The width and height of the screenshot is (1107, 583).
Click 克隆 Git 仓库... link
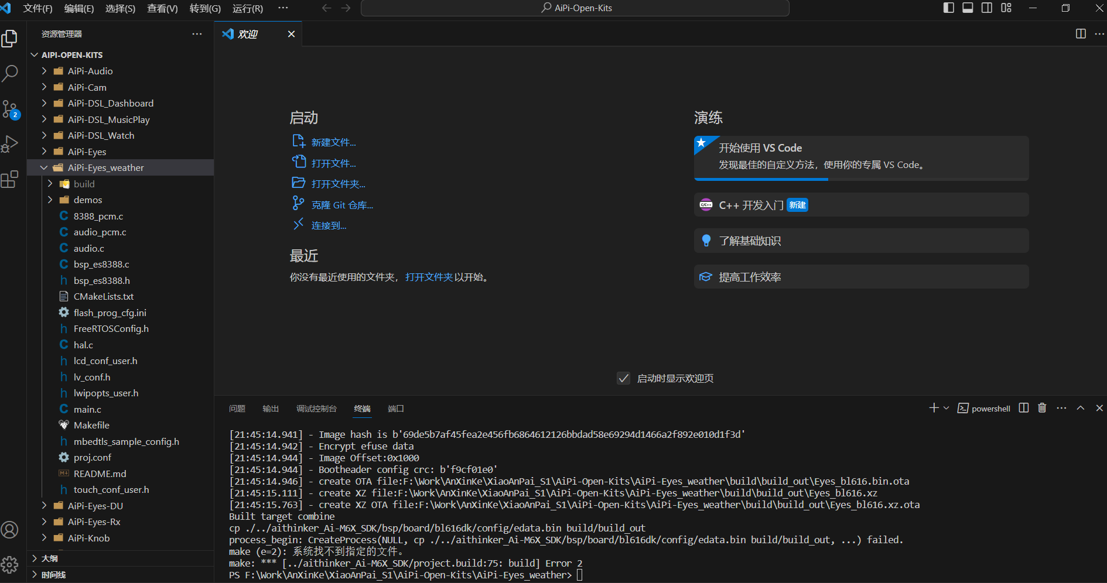click(342, 205)
